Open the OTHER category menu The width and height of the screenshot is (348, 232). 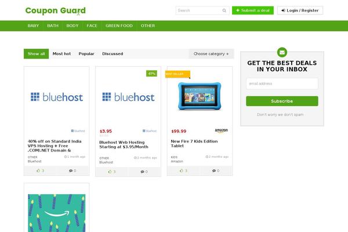click(x=148, y=26)
